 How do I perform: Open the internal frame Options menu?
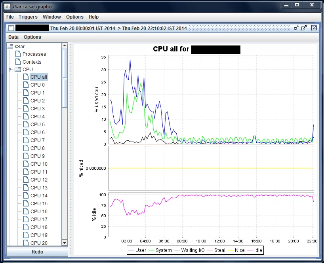[32, 37]
